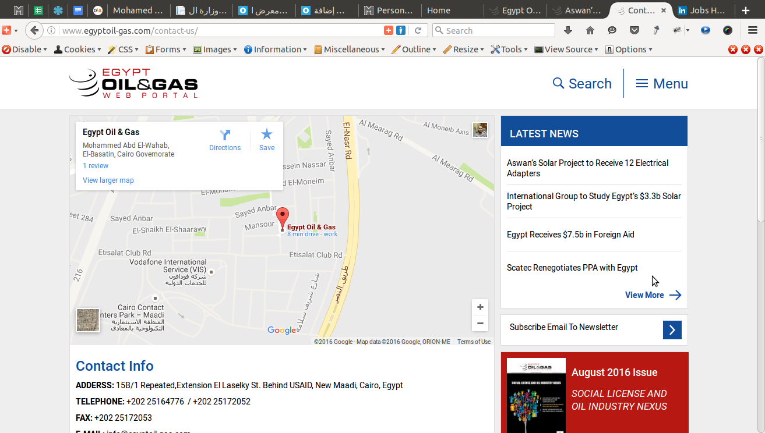Save location with the star icon
The image size is (765, 433).
267,134
